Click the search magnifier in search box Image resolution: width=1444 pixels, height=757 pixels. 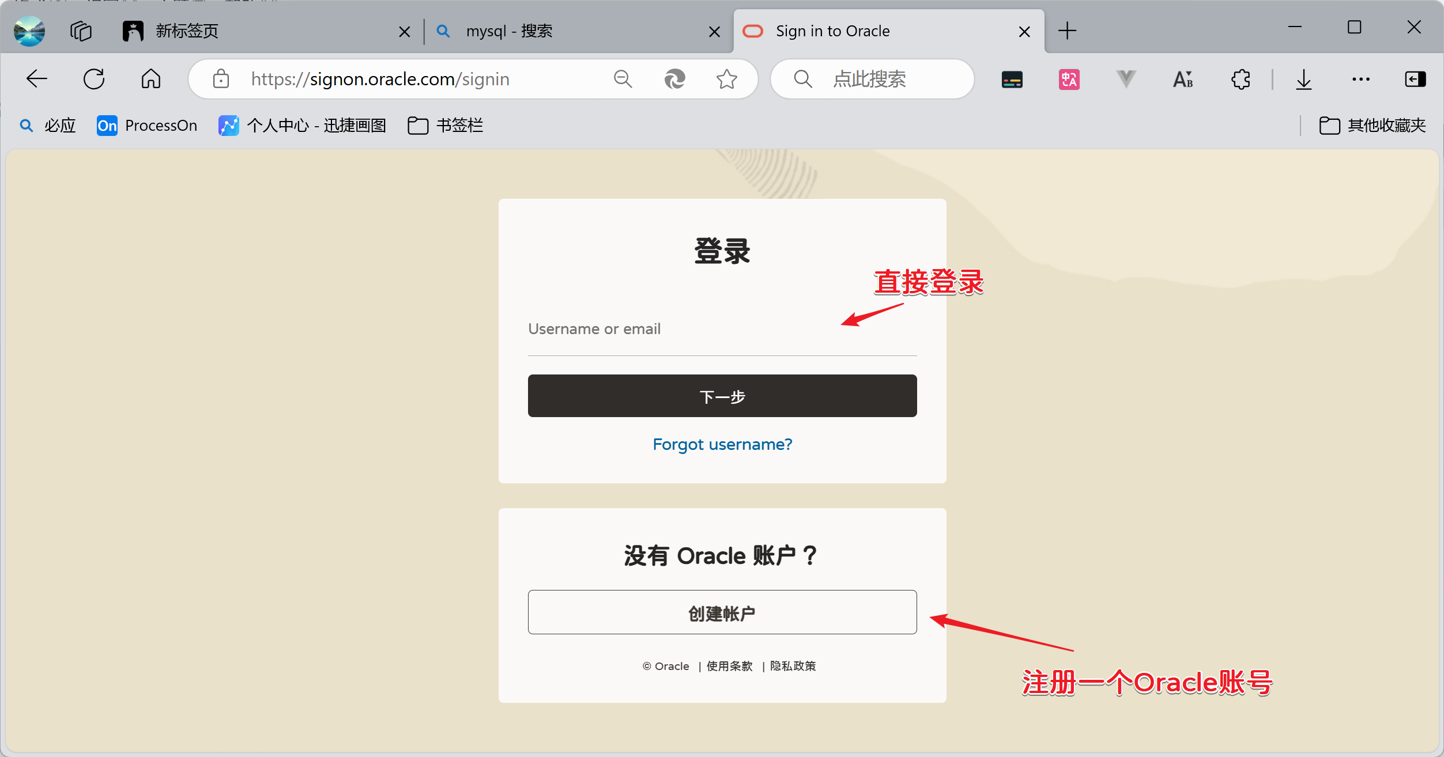pyautogui.click(x=803, y=79)
